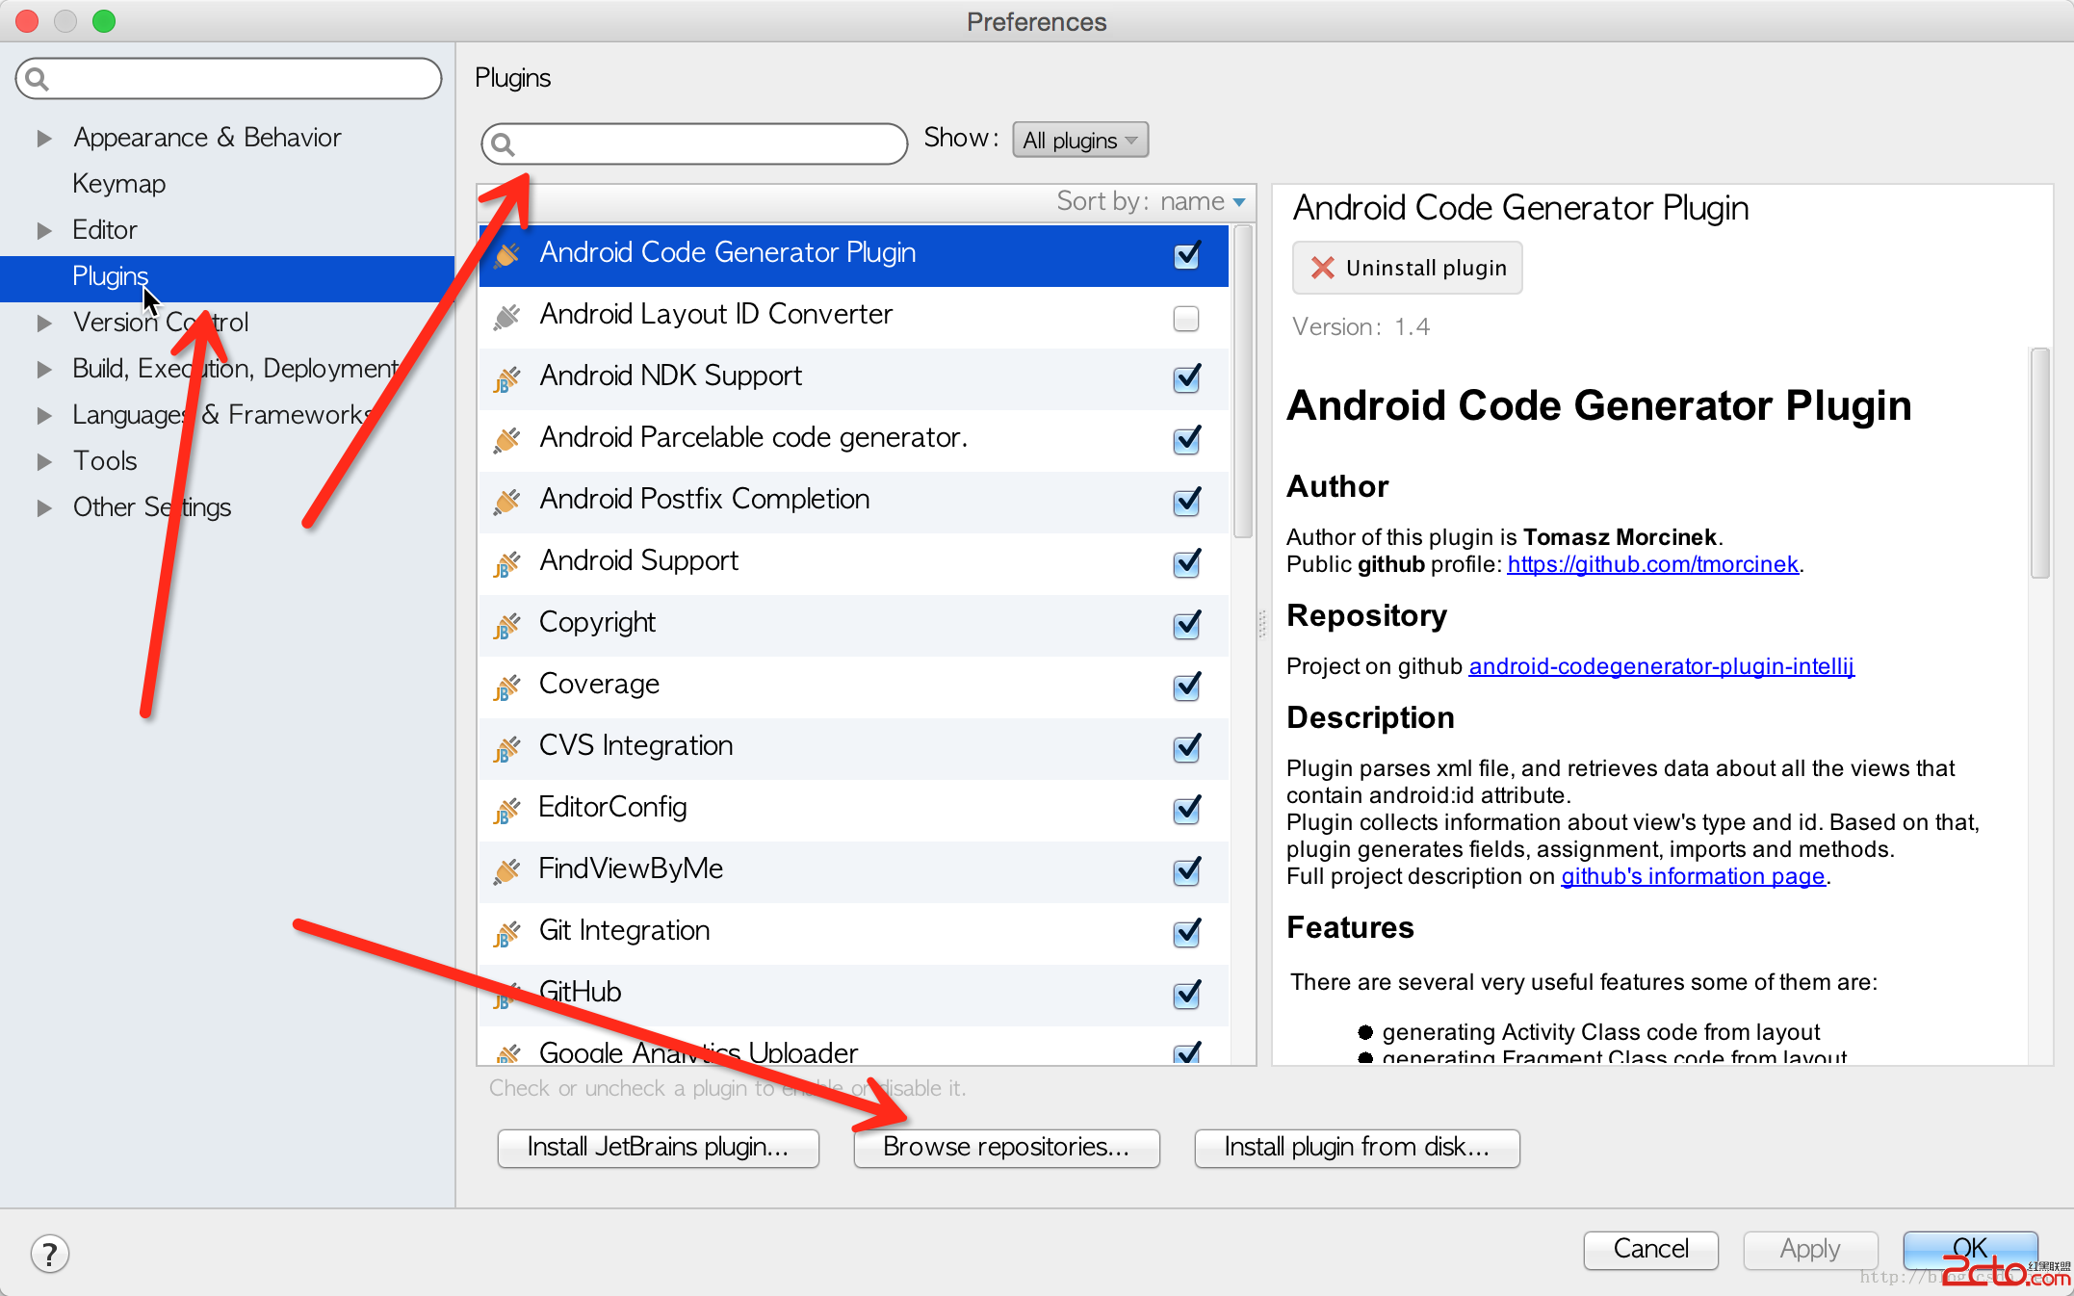Select the Coverage plugin in the list

tap(599, 685)
